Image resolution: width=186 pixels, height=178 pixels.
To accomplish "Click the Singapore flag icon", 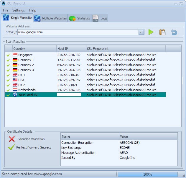I will 15,55.
